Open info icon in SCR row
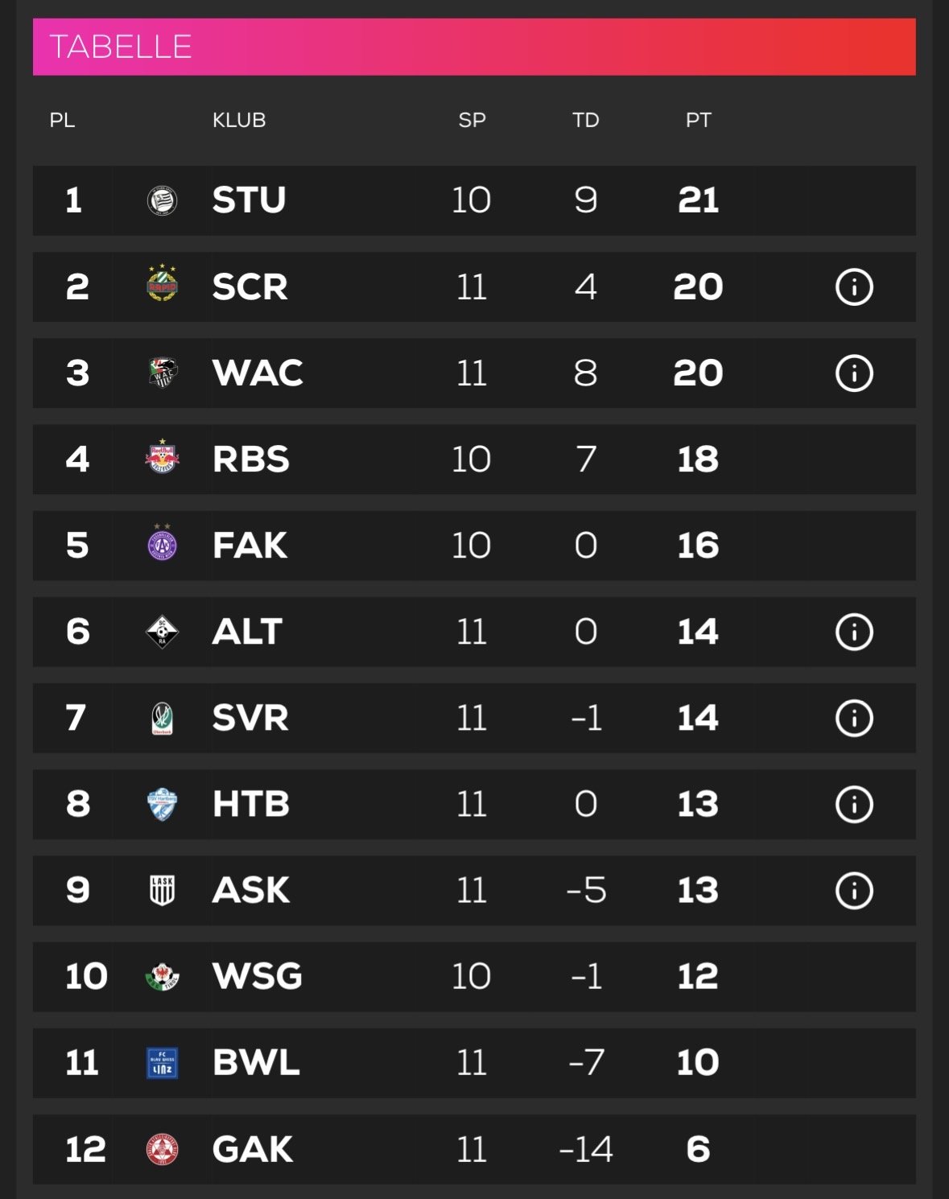Screen dimensions: 949x1199 pos(854,287)
